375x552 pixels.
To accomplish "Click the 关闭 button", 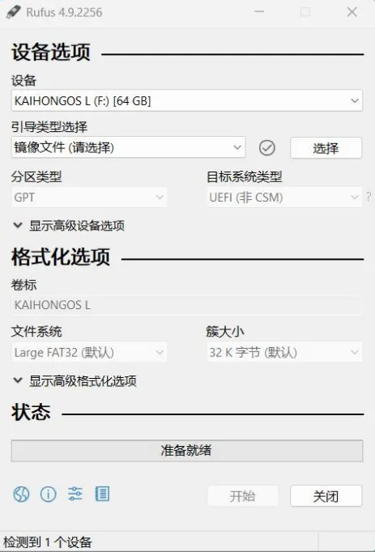I will [x=326, y=496].
